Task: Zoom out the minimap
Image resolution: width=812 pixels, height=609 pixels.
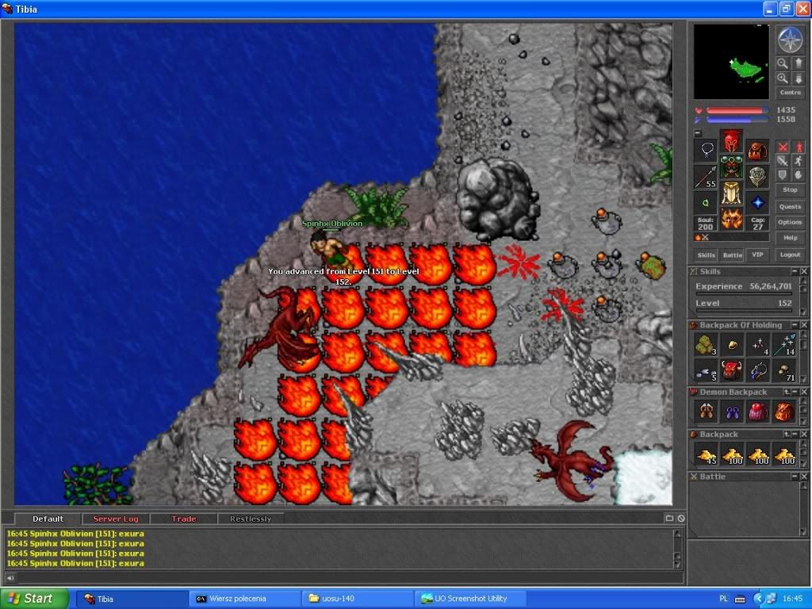Action: (x=783, y=63)
